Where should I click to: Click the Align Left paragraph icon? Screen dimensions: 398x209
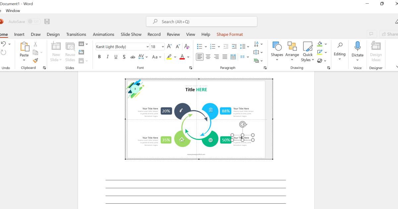[199, 57]
